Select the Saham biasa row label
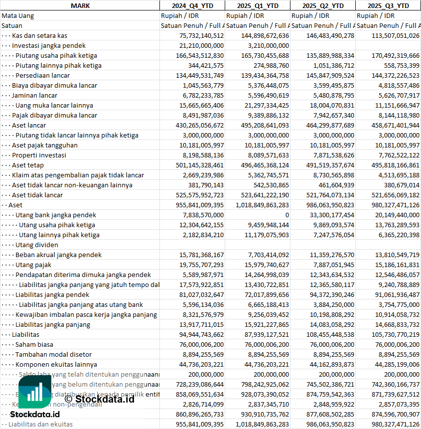421x429 pixels. (34, 345)
